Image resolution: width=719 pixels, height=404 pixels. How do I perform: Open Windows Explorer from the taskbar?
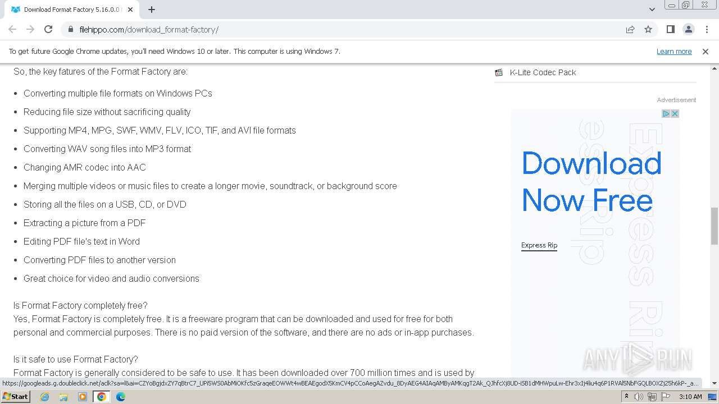click(x=63, y=397)
